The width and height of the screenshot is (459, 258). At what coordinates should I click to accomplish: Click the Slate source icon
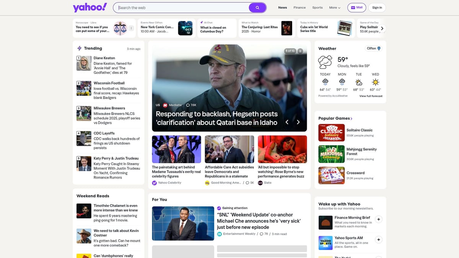point(260,183)
